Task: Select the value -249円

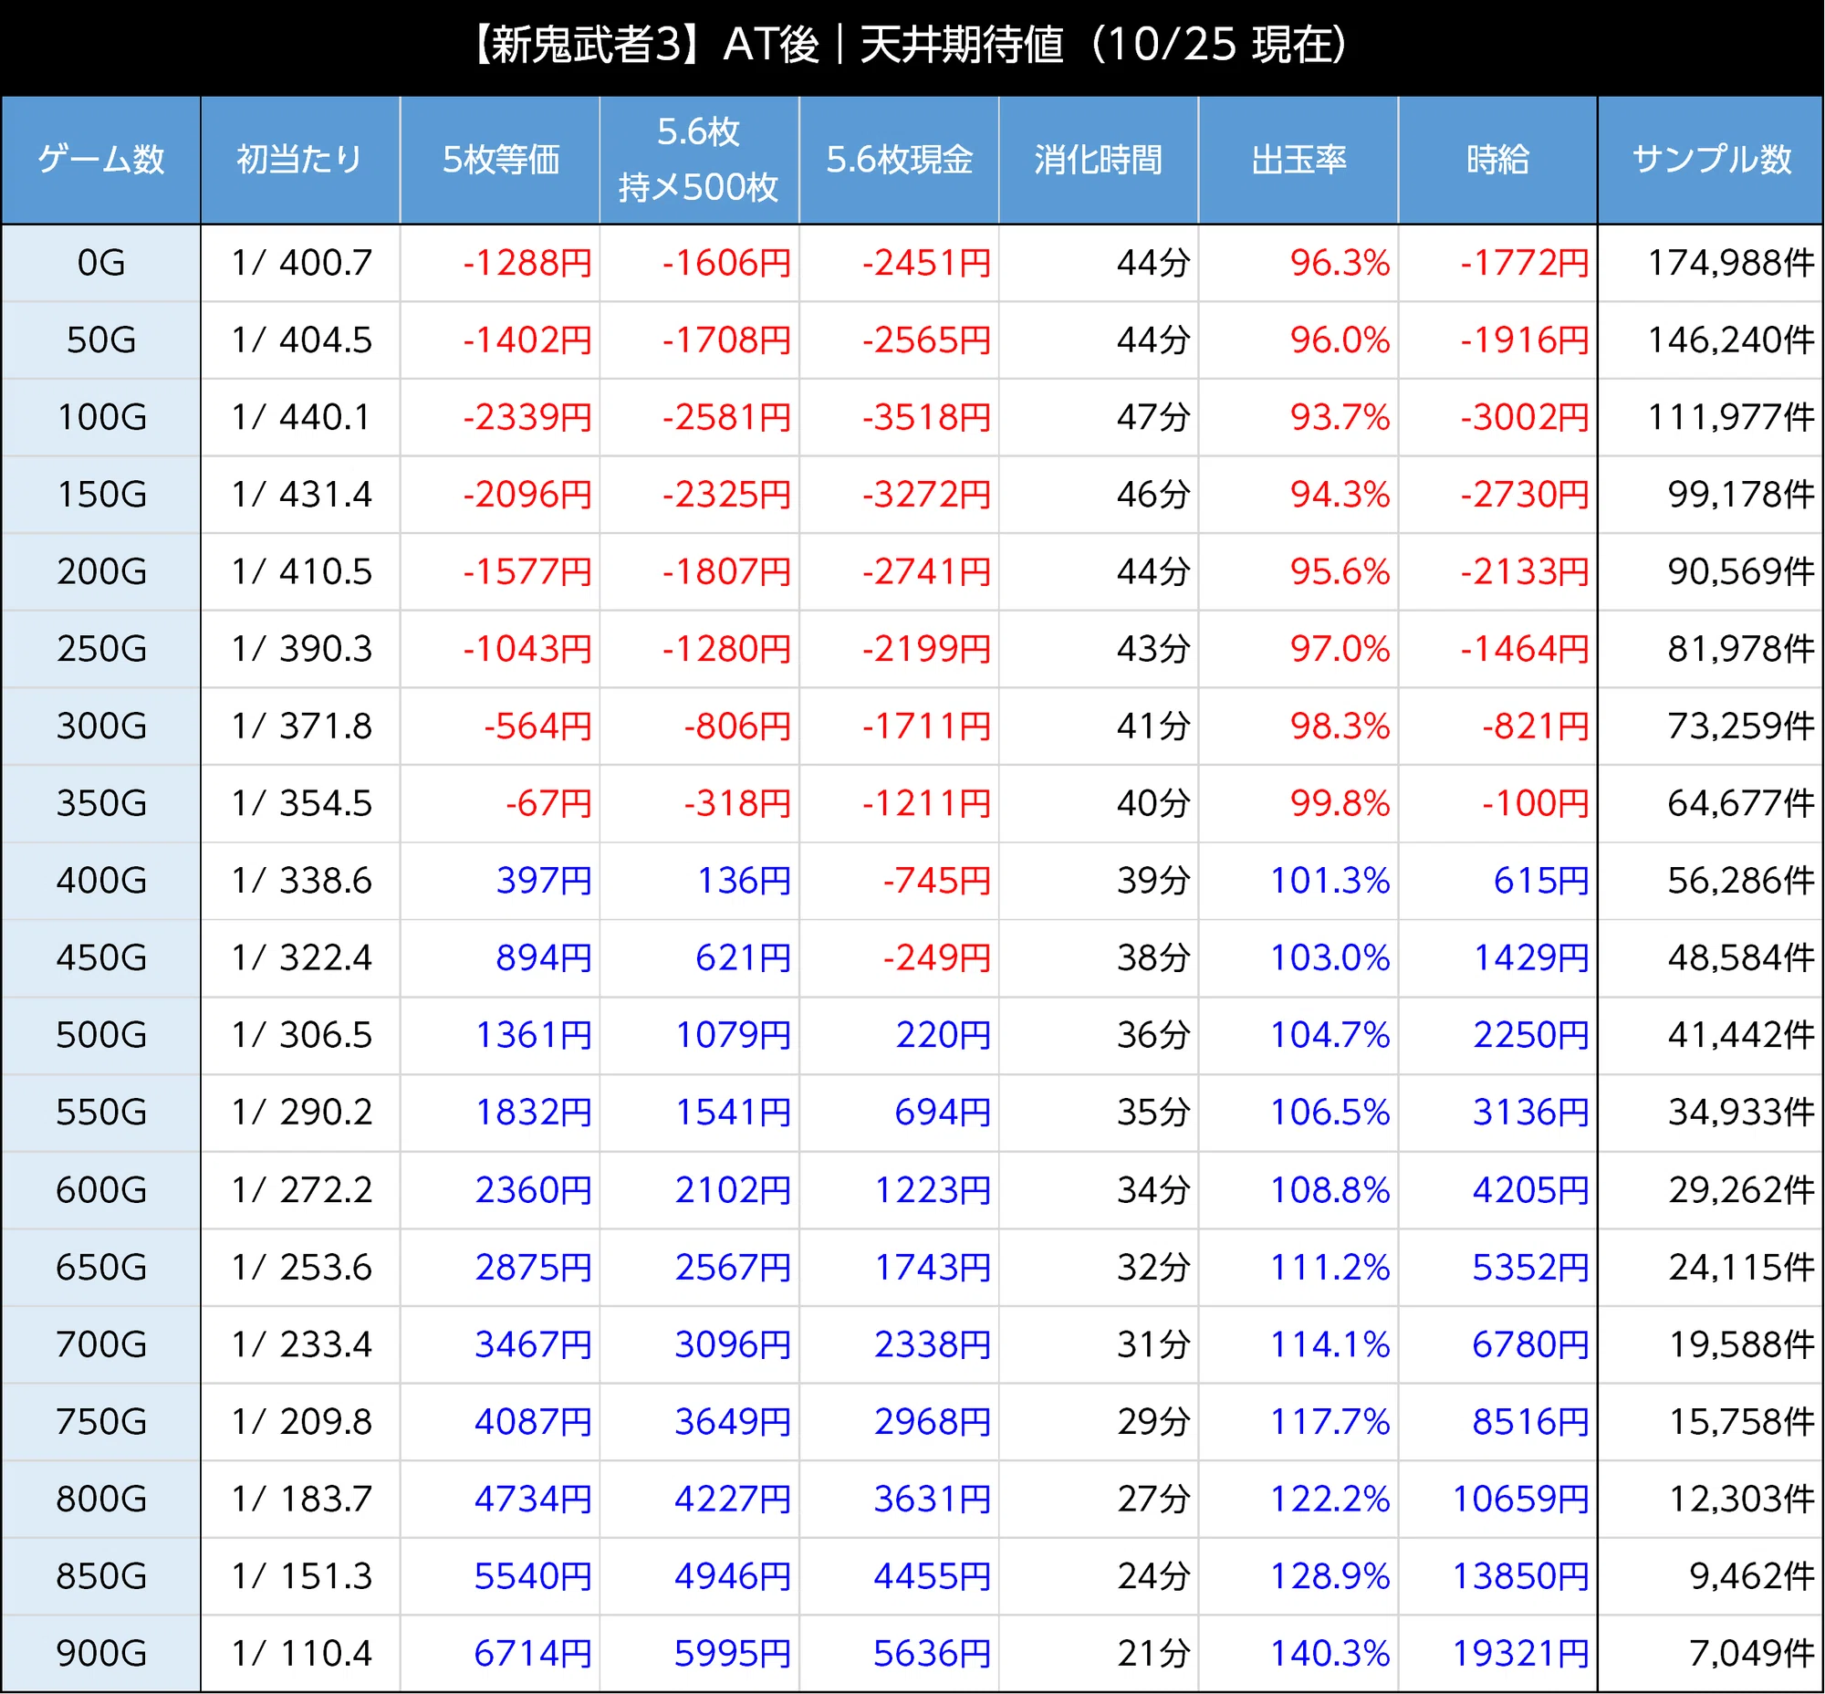Action: [x=937, y=957]
